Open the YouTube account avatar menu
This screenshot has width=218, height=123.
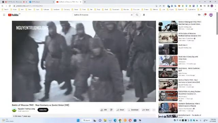[211, 15]
